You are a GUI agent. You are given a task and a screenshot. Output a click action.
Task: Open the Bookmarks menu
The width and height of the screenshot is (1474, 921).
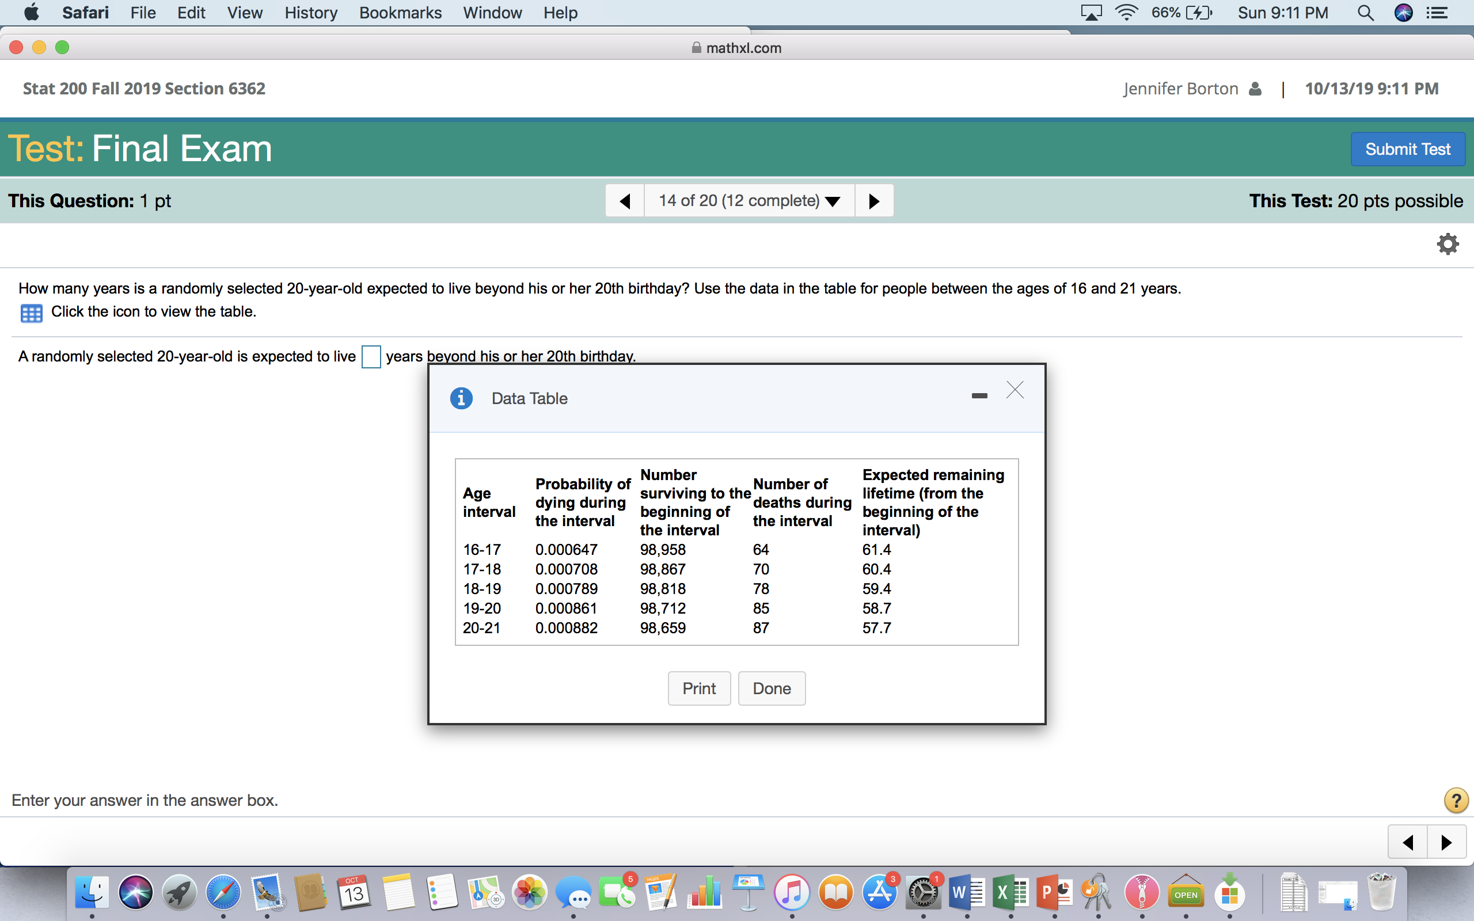point(400,13)
